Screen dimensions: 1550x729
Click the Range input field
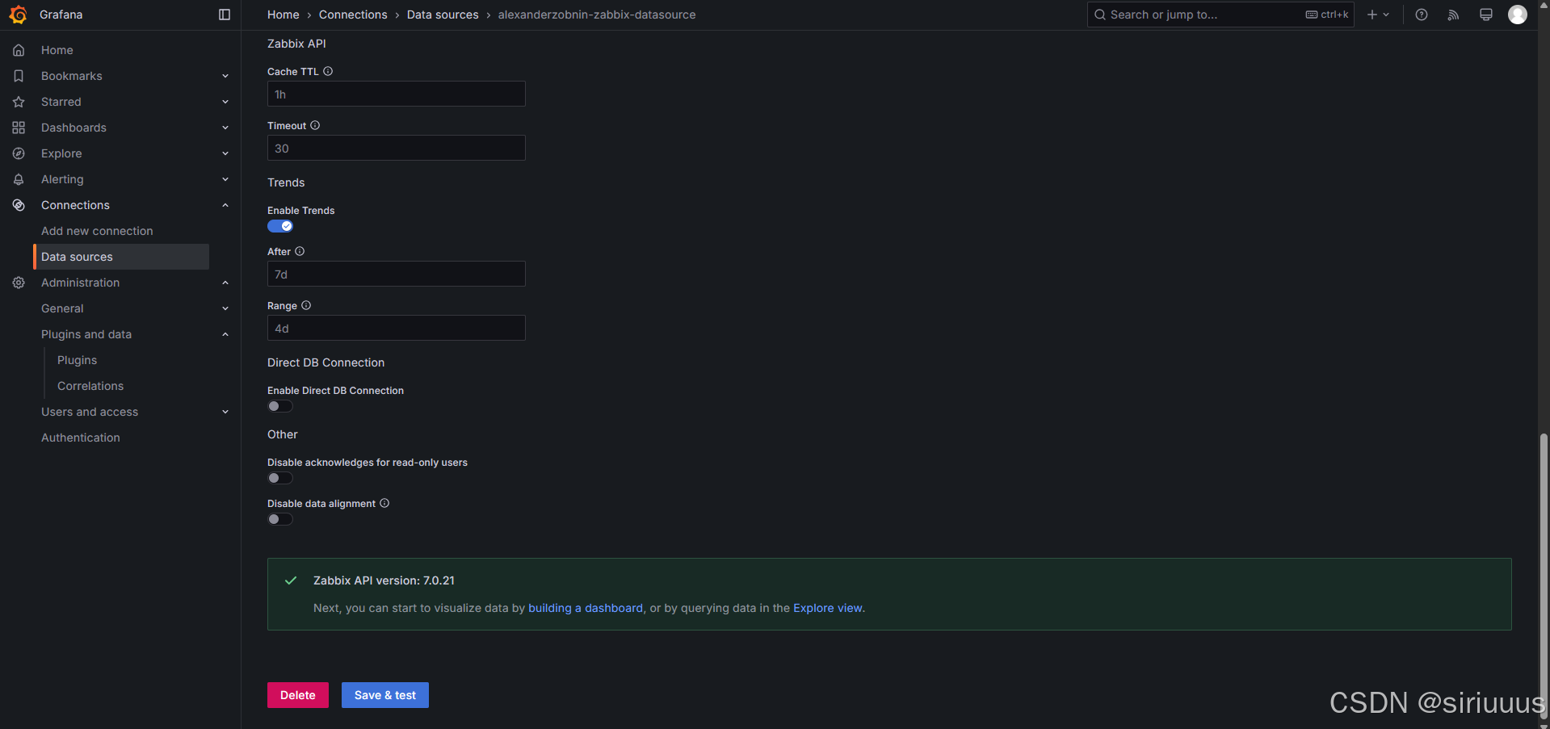coord(397,328)
